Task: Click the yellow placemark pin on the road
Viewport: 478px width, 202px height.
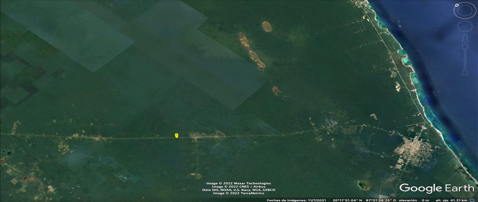Action: point(176,135)
